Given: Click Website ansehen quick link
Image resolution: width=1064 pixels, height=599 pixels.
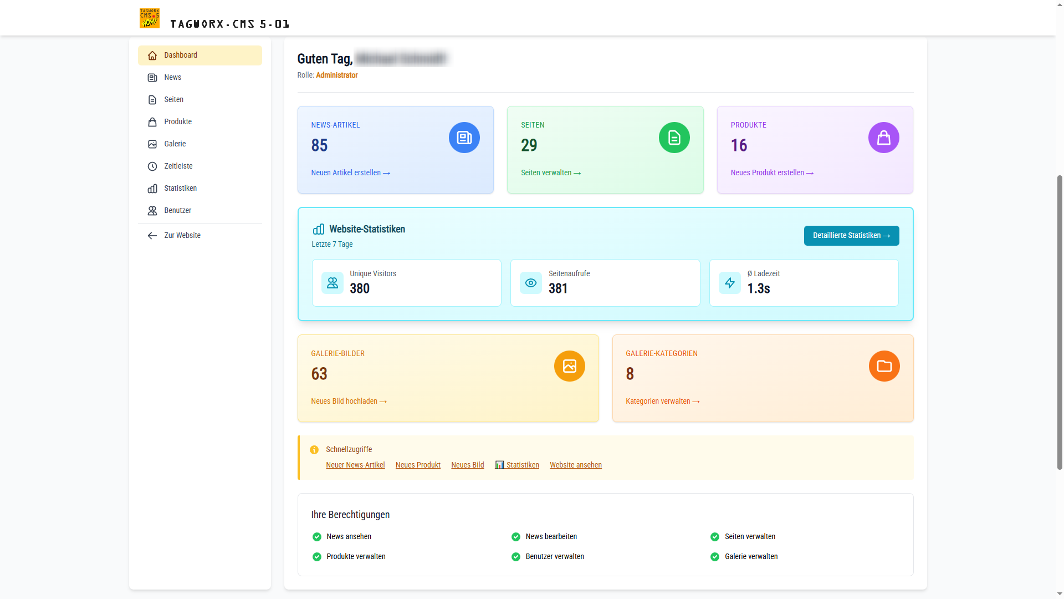Looking at the screenshot, I should coord(575,465).
